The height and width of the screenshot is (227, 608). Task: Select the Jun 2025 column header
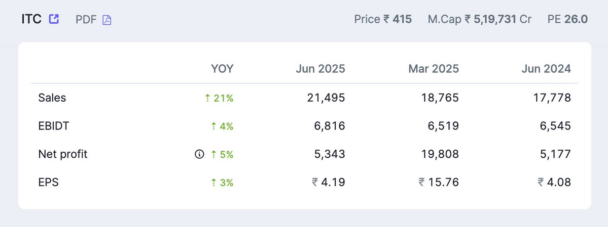320,69
